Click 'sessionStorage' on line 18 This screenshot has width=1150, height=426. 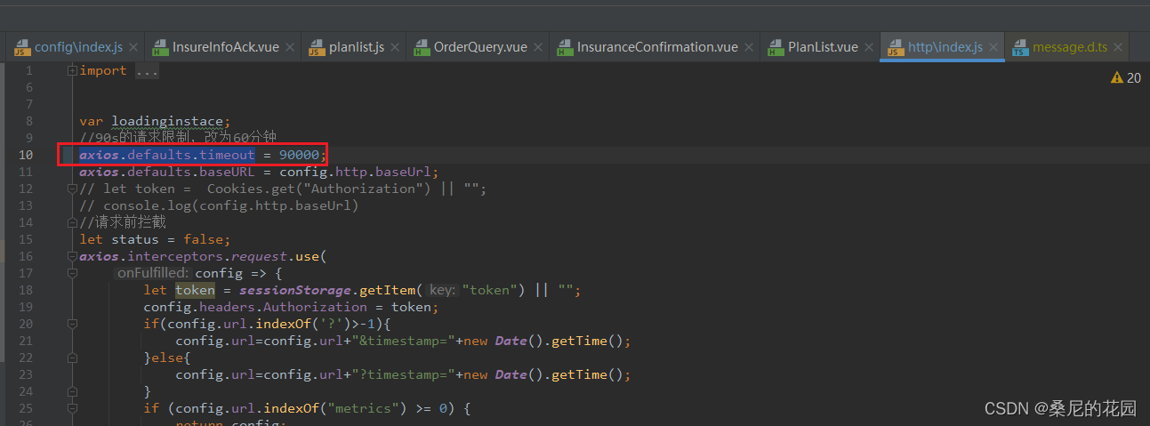tap(295, 290)
